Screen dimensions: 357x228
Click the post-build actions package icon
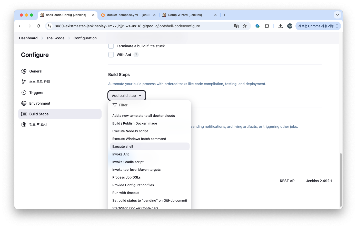point(24,125)
